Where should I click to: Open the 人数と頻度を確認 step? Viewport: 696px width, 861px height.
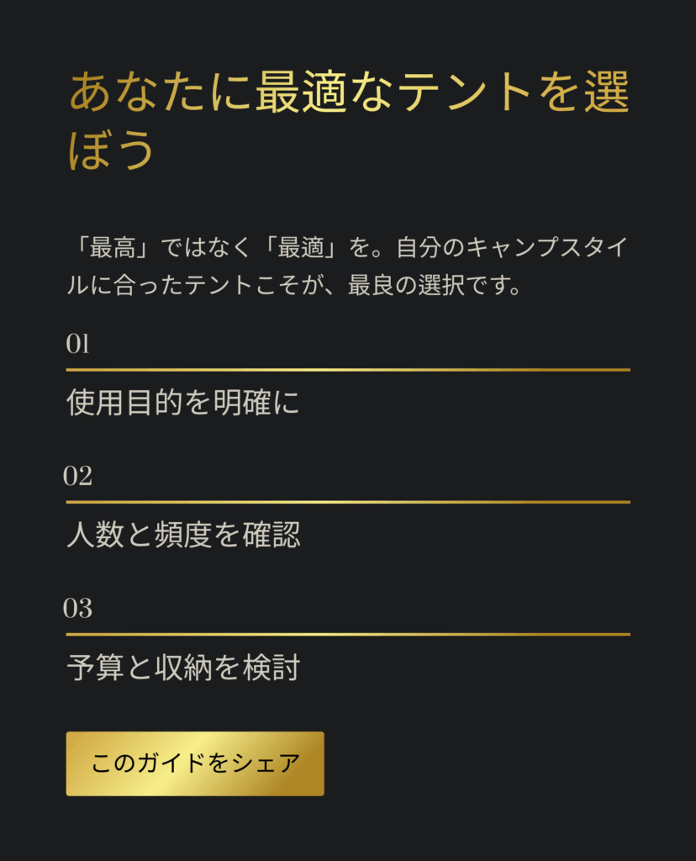pyautogui.click(x=183, y=536)
